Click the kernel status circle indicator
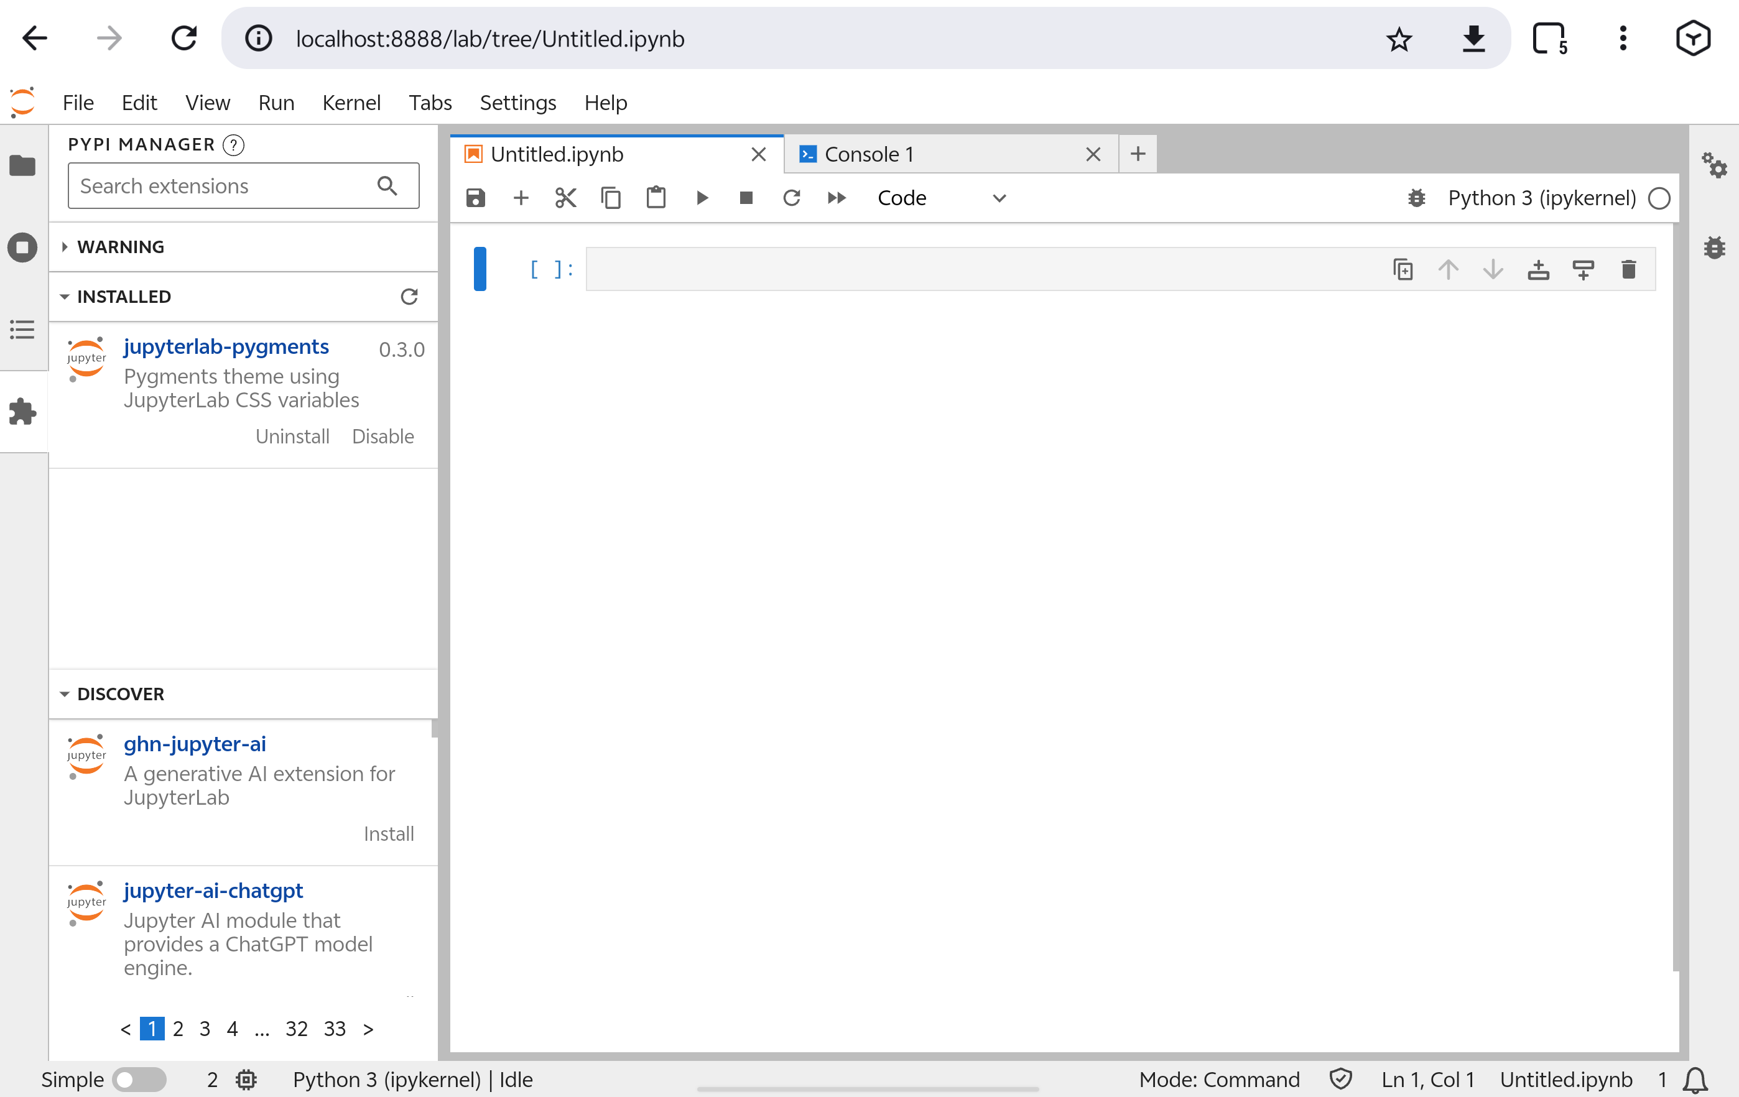This screenshot has width=1739, height=1097. (x=1659, y=198)
